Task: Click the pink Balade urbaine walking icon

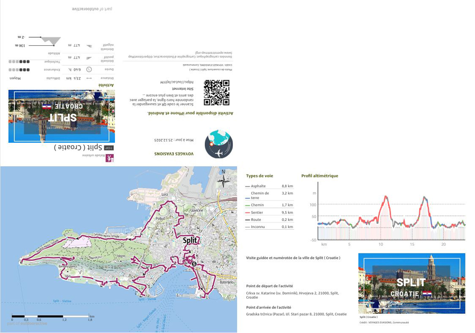Action: [110, 158]
